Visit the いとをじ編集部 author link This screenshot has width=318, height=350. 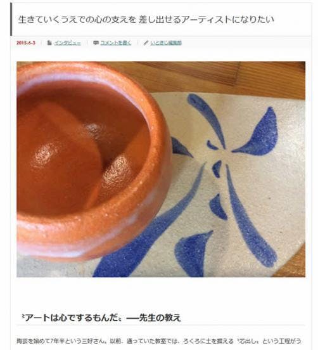click(166, 42)
